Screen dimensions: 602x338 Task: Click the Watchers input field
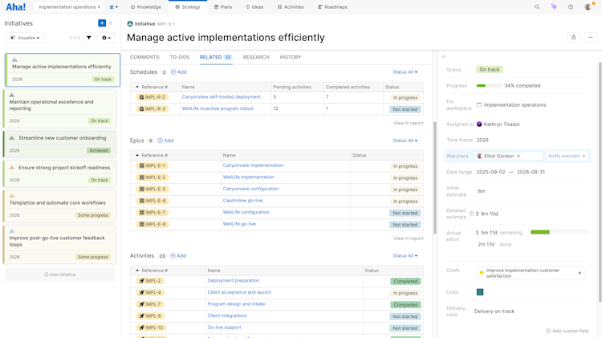click(x=510, y=156)
